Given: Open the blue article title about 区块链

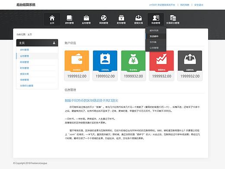Looking at the screenshot, I should [x=91, y=101].
